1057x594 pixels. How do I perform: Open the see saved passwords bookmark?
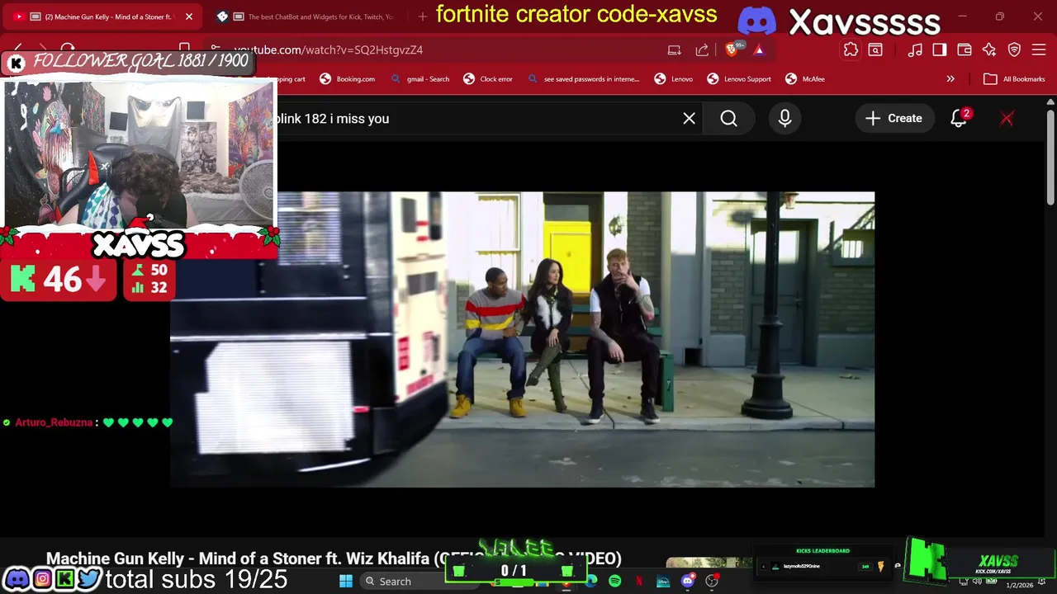pyautogui.click(x=583, y=79)
